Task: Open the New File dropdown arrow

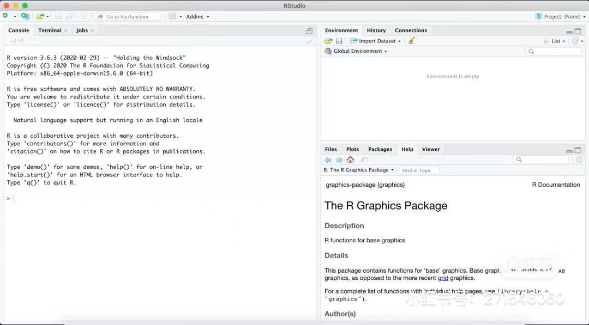Action: [x=15, y=16]
